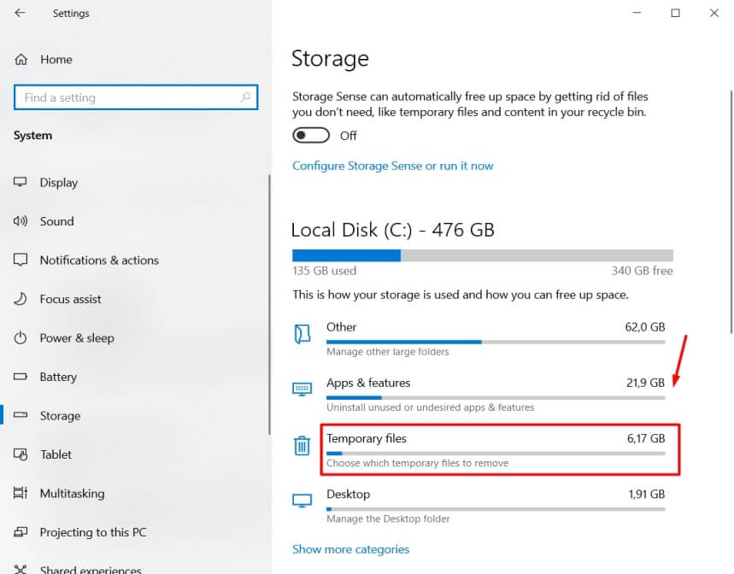Click the Storage drive icon in sidebar
Viewport: 734px width, 574px height.
point(21,415)
